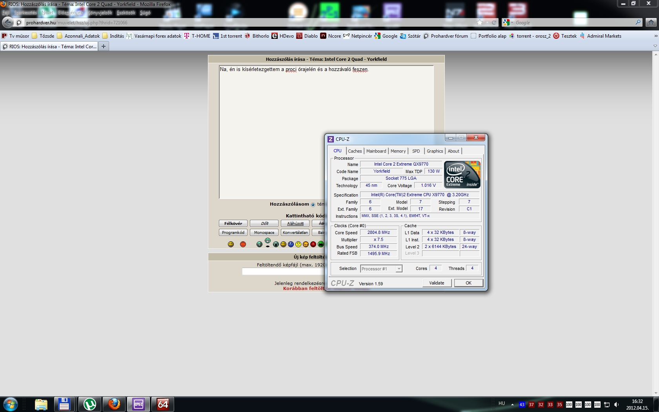The width and height of the screenshot is (659, 412).
Task: Click the HU language indicator
Action: pyautogui.click(x=502, y=403)
